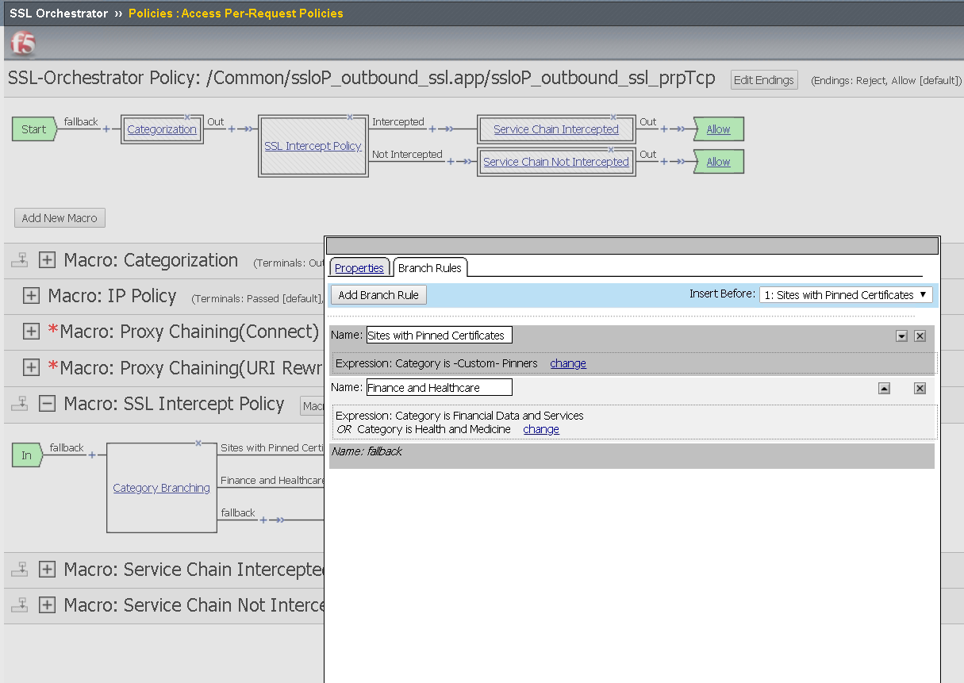Open the SSL Orchestrator breadcrumb
Image resolution: width=964 pixels, height=683 pixels.
tap(59, 13)
